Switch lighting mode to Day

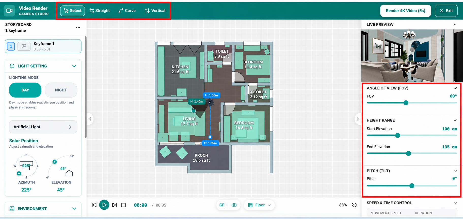(25, 90)
